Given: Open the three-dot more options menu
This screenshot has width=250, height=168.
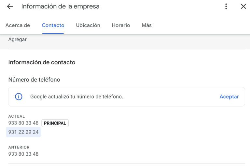Looking at the screenshot, I should [x=226, y=6].
